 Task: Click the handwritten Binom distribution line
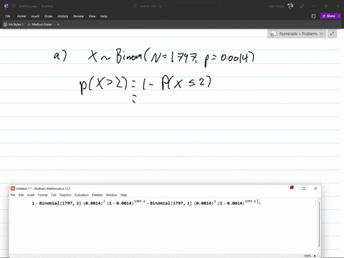coord(154,57)
